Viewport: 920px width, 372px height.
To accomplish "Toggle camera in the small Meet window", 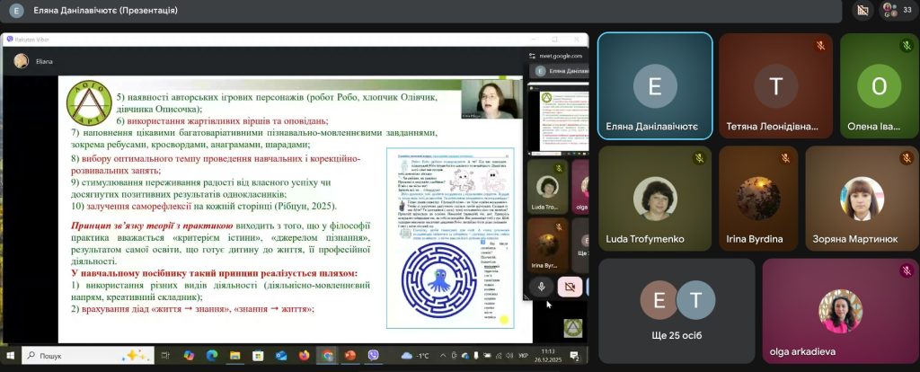I will click(x=568, y=287).
